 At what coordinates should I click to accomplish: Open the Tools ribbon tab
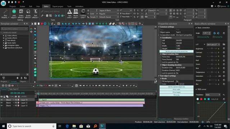click(69, 6)
